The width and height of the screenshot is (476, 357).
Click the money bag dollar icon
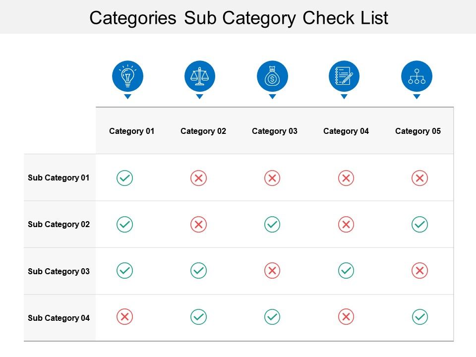[x=272, y=77]
